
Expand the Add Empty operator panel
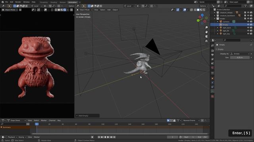coord(87,116)
